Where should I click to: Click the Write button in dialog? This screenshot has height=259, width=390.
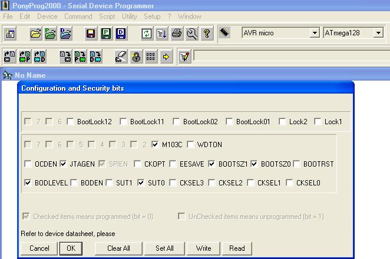(203, 248)
